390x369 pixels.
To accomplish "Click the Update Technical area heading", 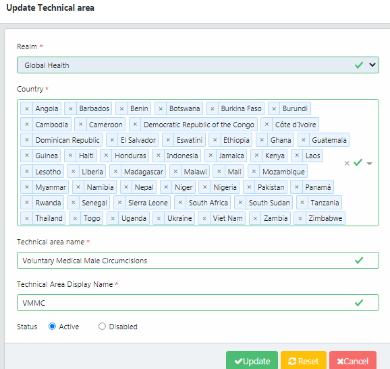I will click(50, 7).
